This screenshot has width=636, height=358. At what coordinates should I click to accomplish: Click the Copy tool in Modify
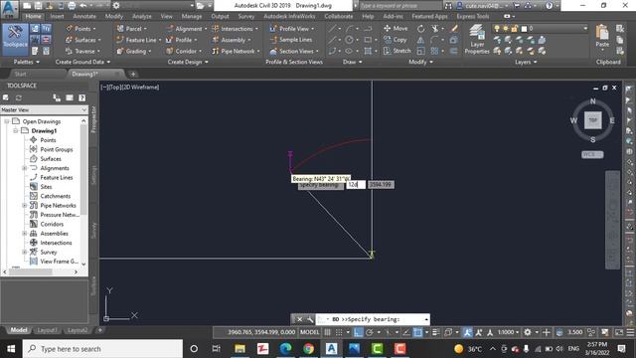(396, 40)
